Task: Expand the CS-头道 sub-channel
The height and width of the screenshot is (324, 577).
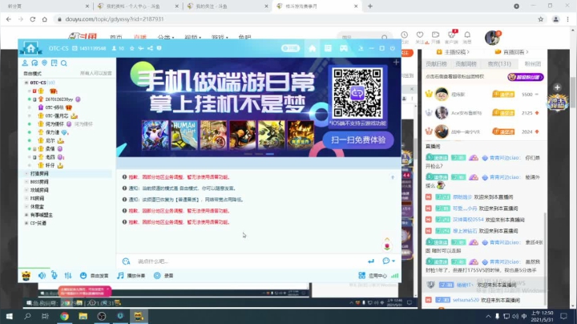Action: point(26,223)
